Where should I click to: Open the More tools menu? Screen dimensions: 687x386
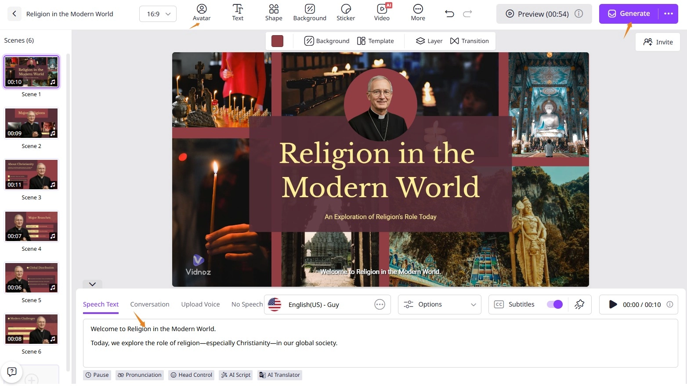(418, 12)
